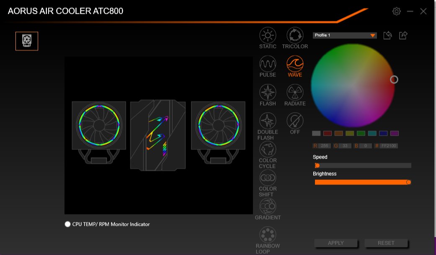Image resolution: width=436 pixels, height=255 pixels.
Task: Pick the red preset color swatch
Action: 327,134
